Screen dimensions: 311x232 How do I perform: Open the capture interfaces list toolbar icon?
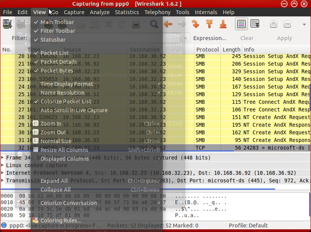pos(7,24)
